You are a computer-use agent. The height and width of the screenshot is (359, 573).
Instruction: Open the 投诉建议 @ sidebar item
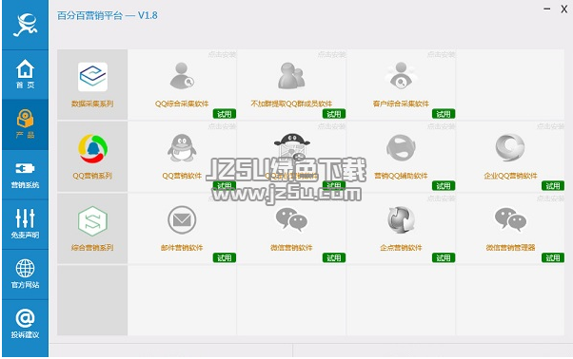[x=25, y=324]
